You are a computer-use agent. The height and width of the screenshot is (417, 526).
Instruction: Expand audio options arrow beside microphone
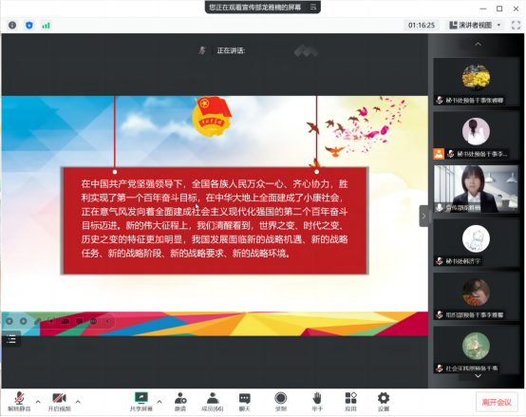38,401
